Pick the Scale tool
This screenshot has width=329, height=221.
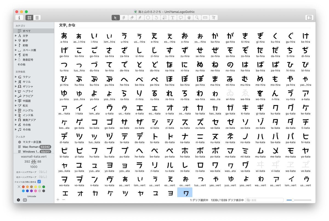(164, 18)
